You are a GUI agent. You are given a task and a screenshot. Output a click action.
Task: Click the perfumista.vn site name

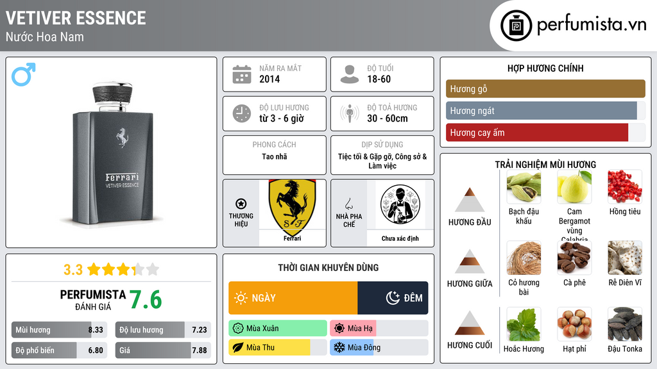592,25
